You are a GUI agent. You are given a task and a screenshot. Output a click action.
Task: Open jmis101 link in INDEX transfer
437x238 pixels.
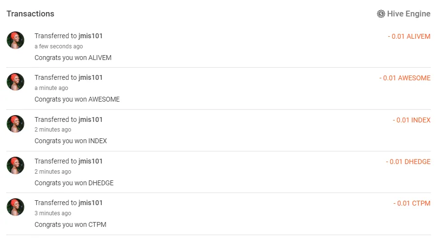(x=90, y=119)
